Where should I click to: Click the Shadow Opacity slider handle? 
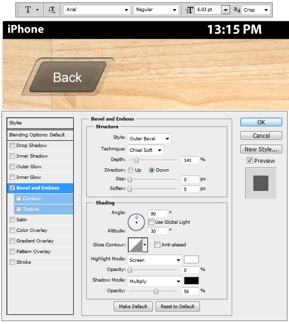click(156, 291)
